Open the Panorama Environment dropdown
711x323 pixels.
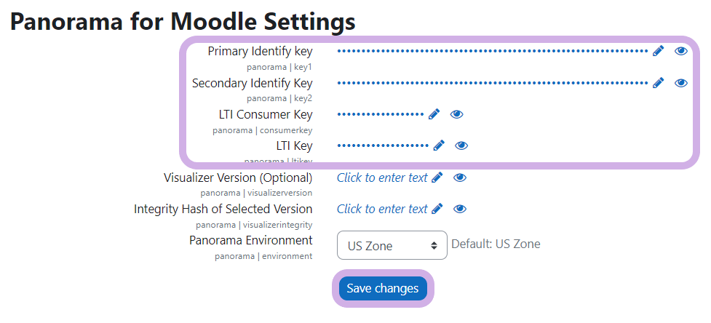click(x=392, y=246)
